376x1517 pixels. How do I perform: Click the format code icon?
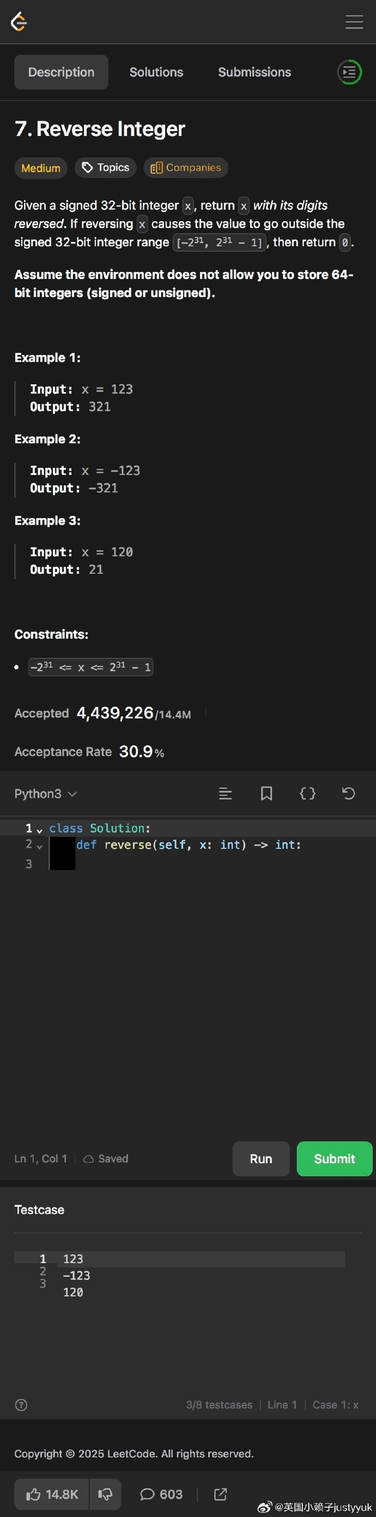pyautogui.click(x=225, y=794)
